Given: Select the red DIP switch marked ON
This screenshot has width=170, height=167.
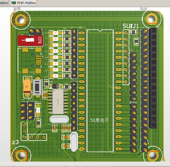Looking at the screenshot, I should click(30, 41).
